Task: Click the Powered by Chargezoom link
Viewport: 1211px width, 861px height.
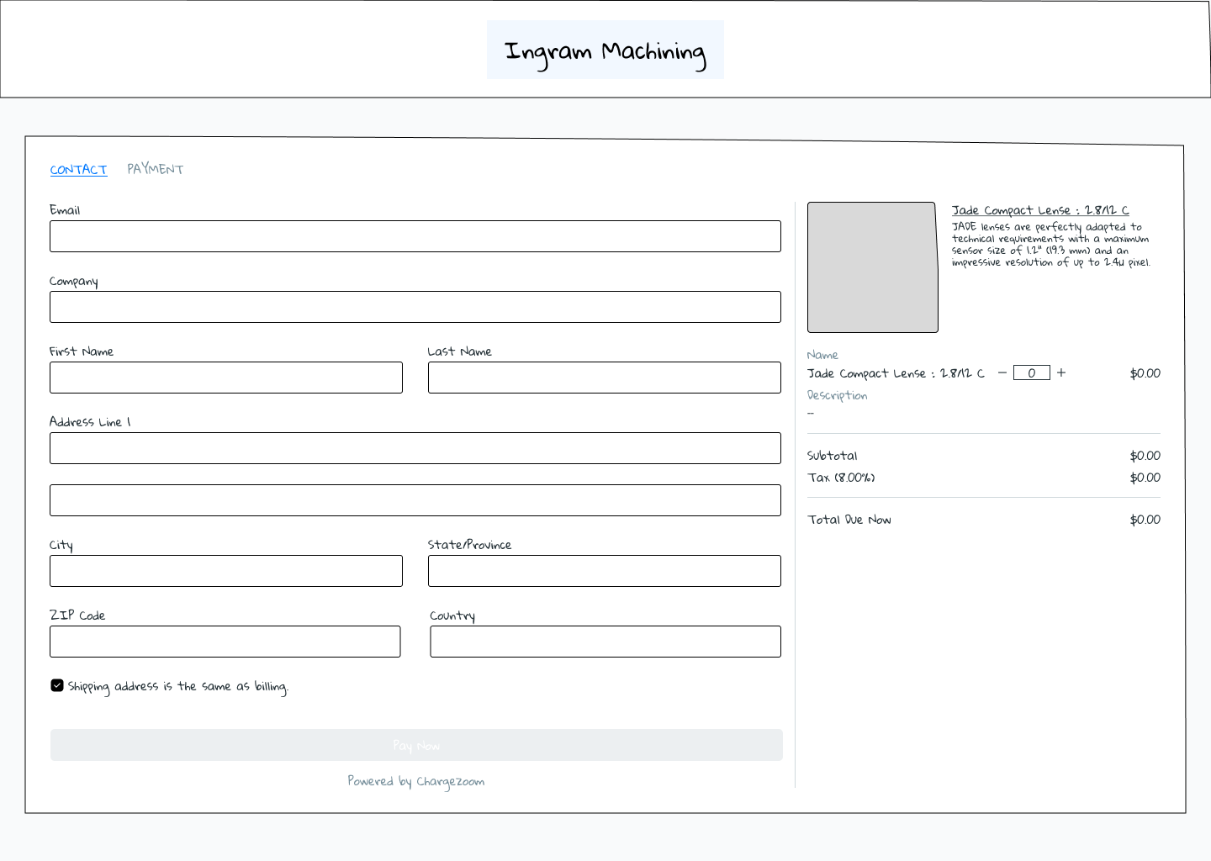Action: coord(416,781)
